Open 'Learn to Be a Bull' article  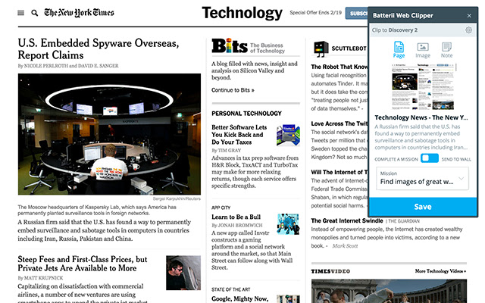click(236, 217)
